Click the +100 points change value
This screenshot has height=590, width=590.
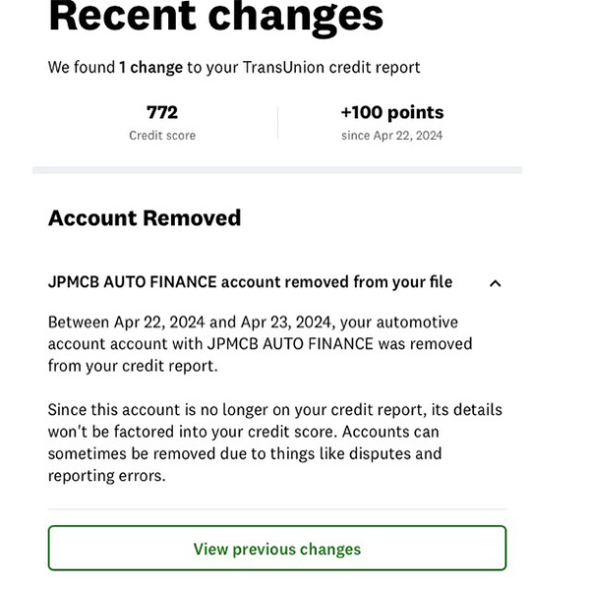(x=392, y=112)
